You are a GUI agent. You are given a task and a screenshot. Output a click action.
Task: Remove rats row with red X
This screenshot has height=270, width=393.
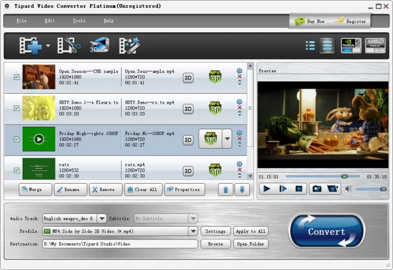click(x=239, y=170)
